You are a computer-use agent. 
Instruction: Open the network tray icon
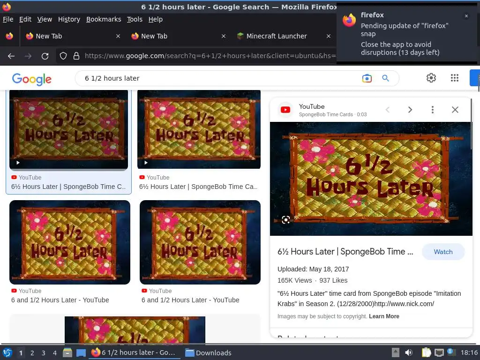(x=439, y=352)
